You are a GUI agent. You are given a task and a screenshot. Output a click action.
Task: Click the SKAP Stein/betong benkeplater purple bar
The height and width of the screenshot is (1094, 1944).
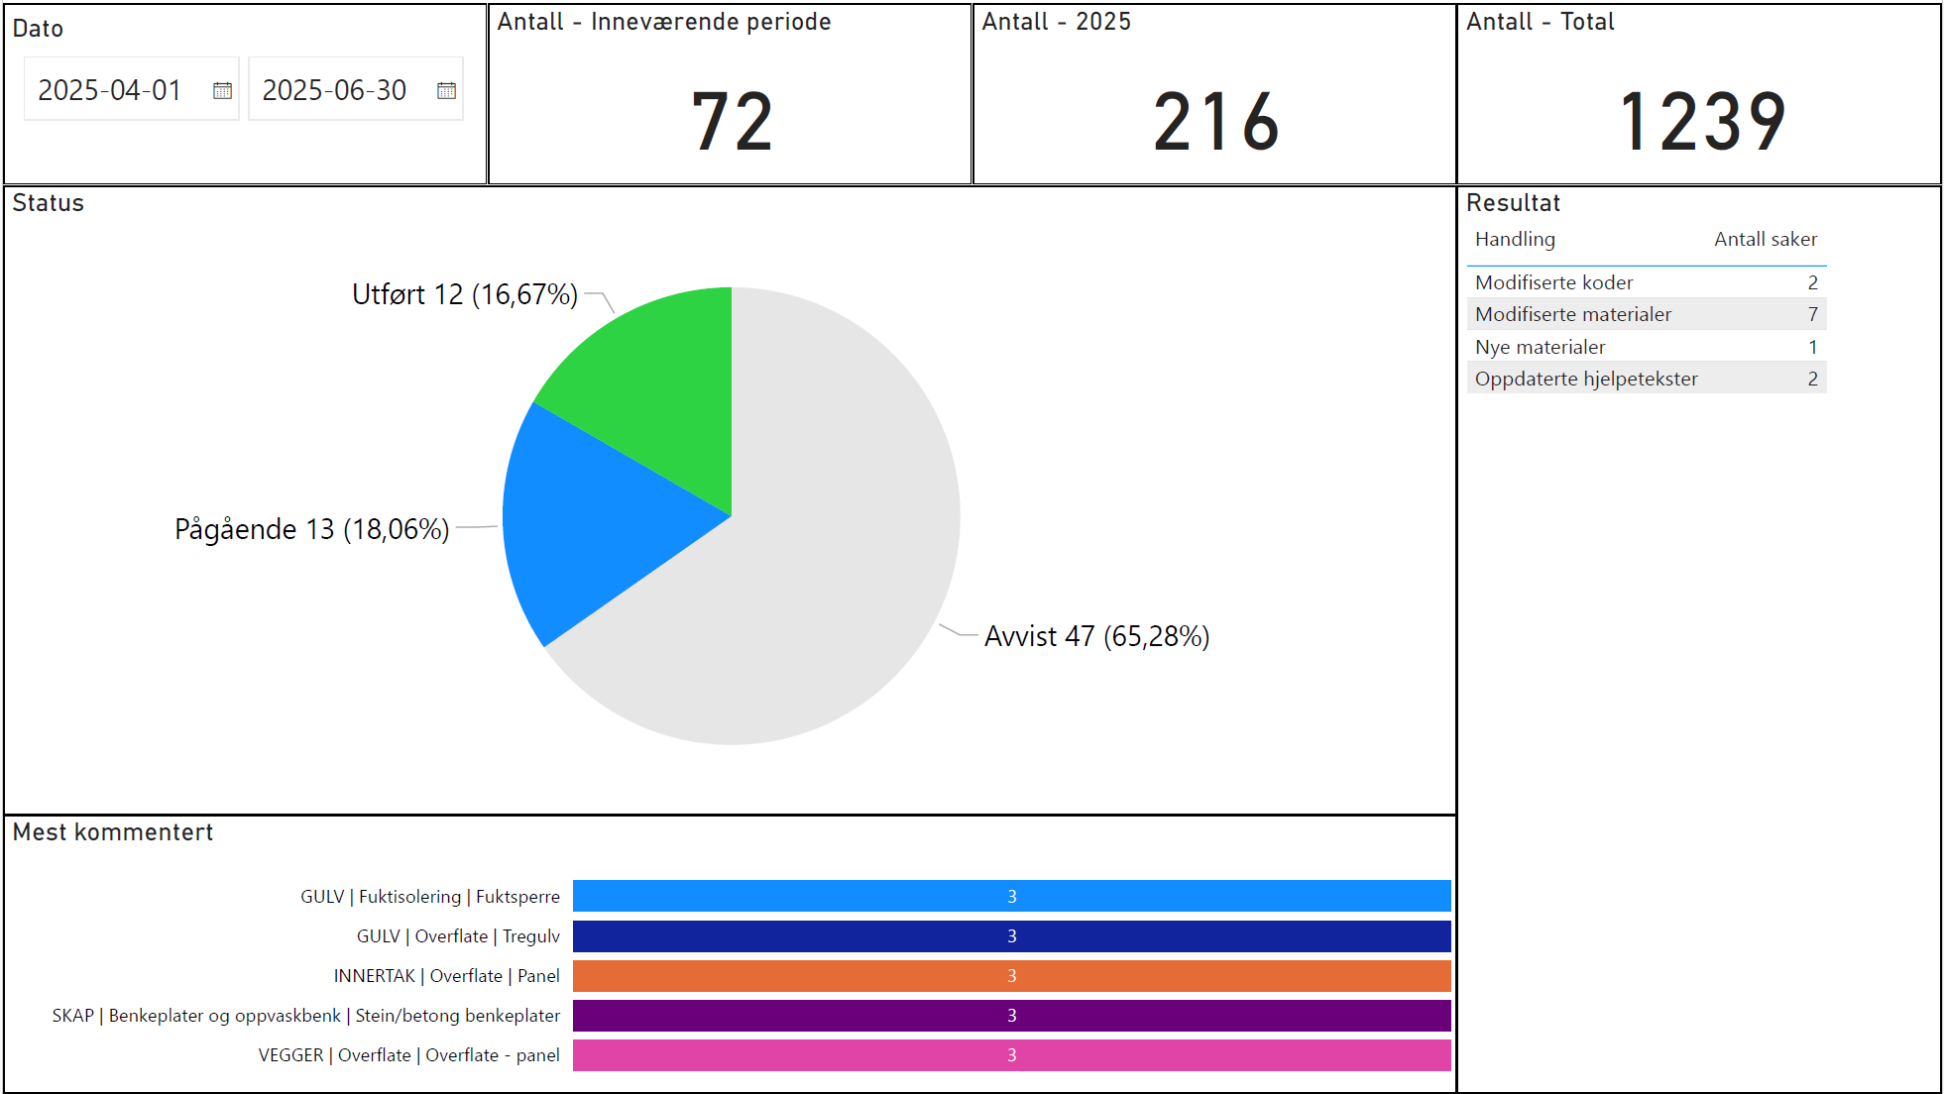coord(1011,1015)
